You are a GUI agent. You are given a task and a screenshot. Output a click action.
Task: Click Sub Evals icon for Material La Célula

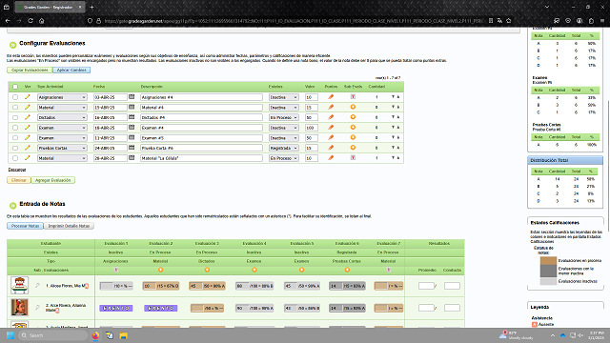coord(353,158)
